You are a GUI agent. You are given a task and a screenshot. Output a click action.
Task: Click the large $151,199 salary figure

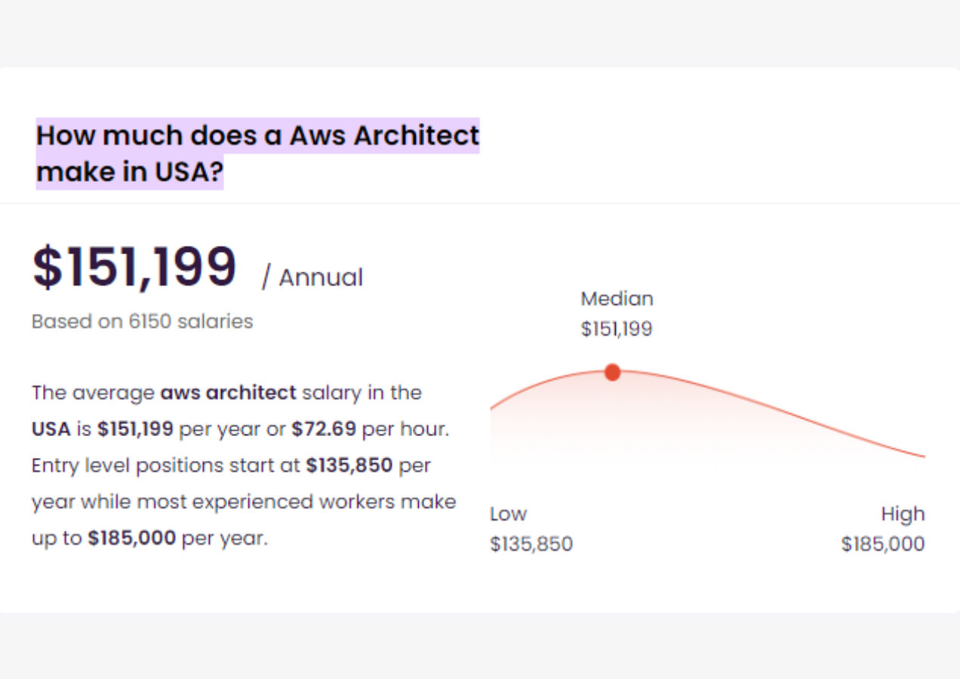[x=134, y=267]
